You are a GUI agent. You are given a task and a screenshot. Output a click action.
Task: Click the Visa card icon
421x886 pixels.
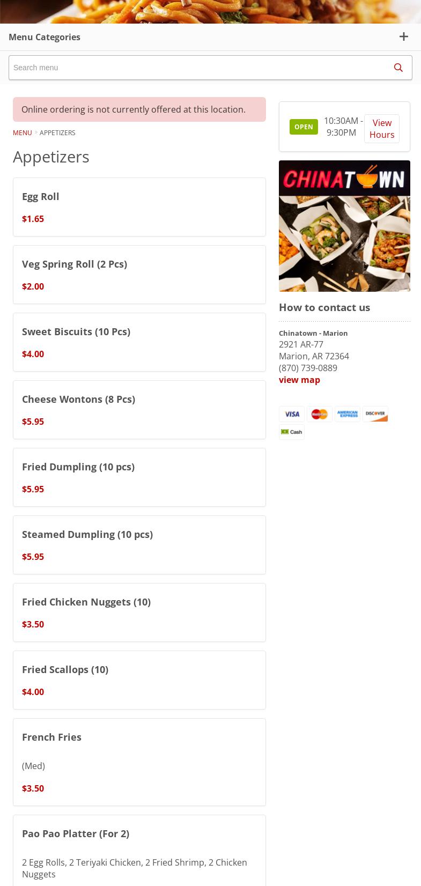point(292,414)
